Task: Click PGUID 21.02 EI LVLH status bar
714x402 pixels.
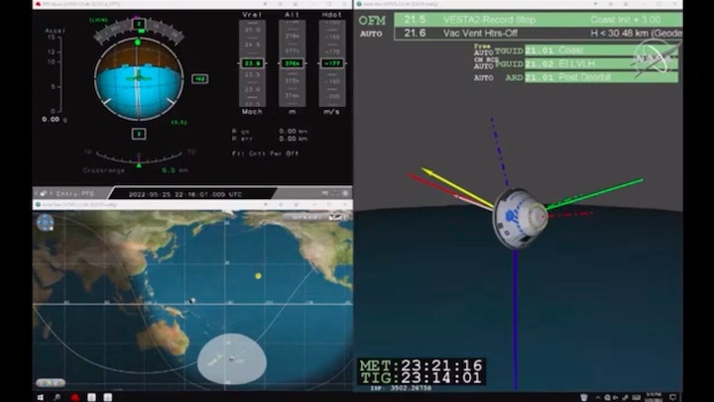Action: tap(601, 63)
